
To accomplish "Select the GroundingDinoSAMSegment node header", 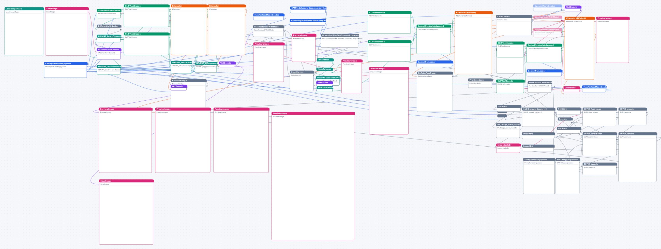I will 340,35.
